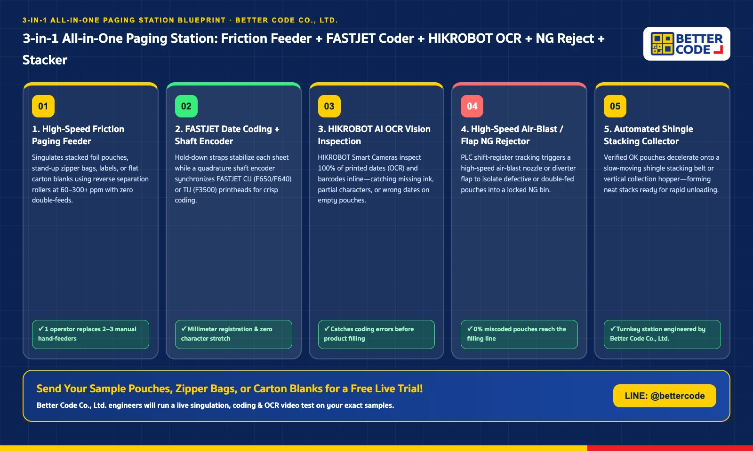Click the LINE: @bettercode button
Viewport: 753px width, 451px height.
click(665, 396)
